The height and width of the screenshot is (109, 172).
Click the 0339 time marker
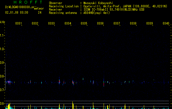(150, 23)
